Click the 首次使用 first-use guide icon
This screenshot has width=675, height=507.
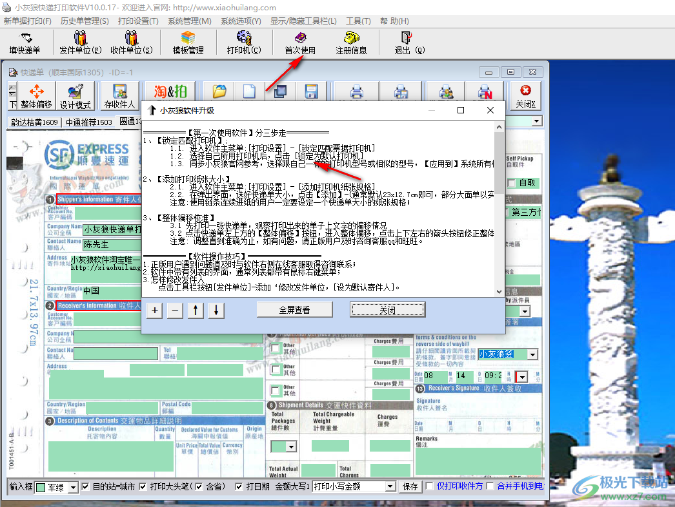click(300, 43)
